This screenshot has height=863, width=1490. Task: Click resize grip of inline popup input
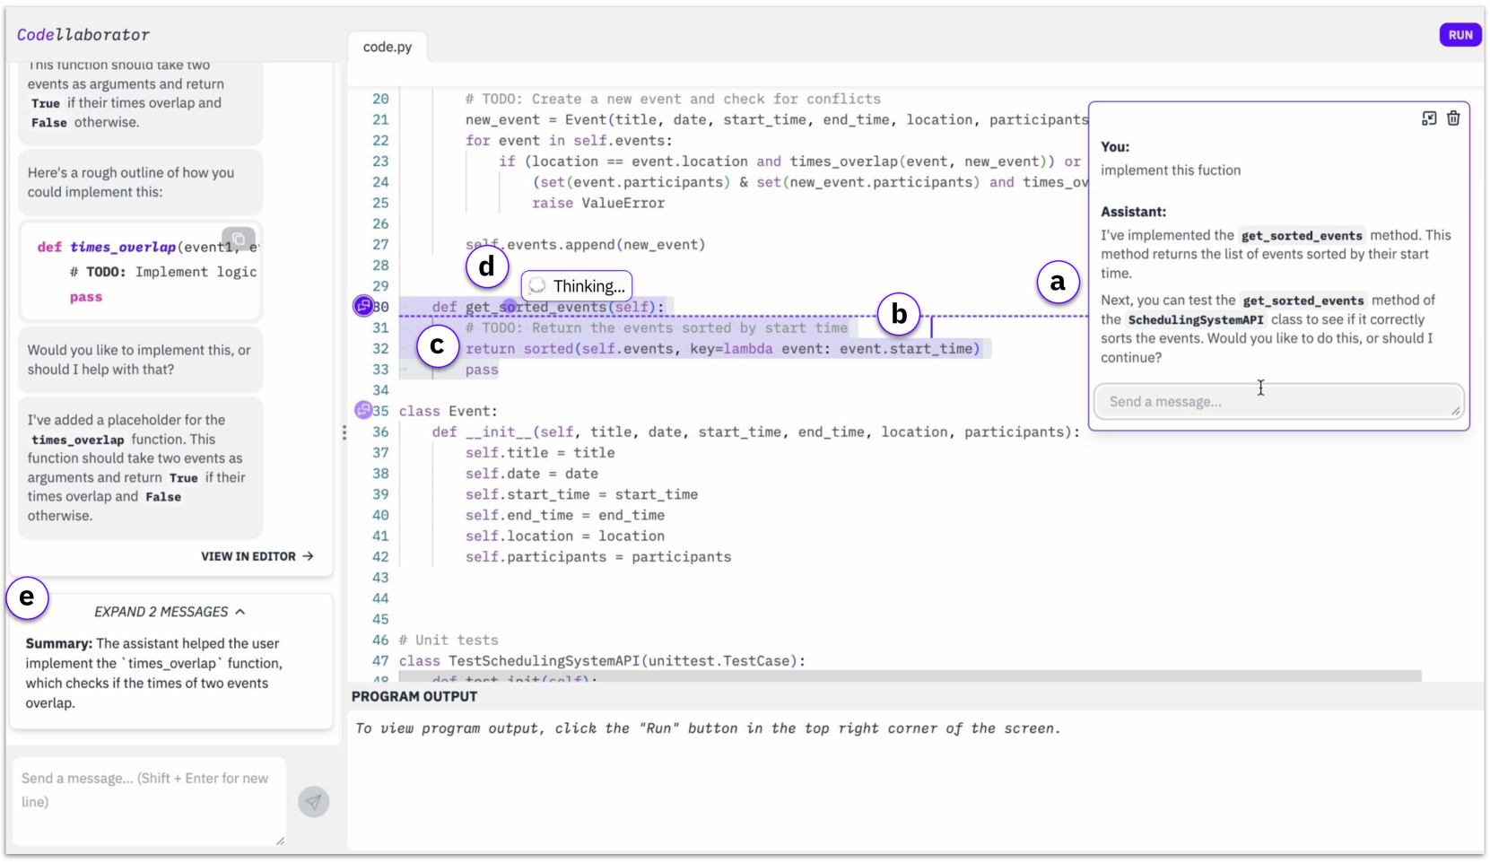pos(1455,411)
